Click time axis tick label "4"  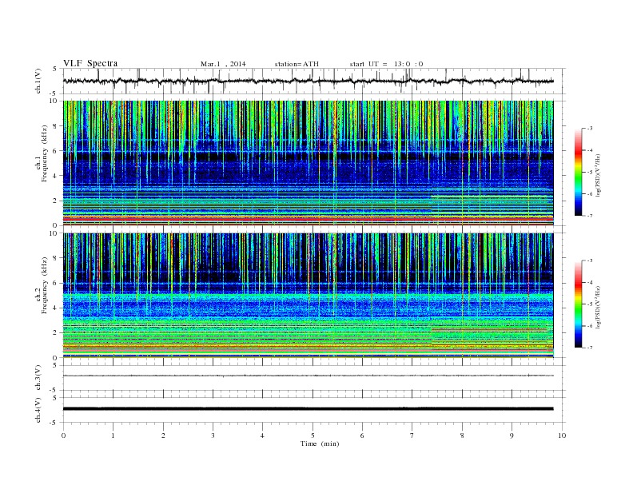(x=262, y=435)
